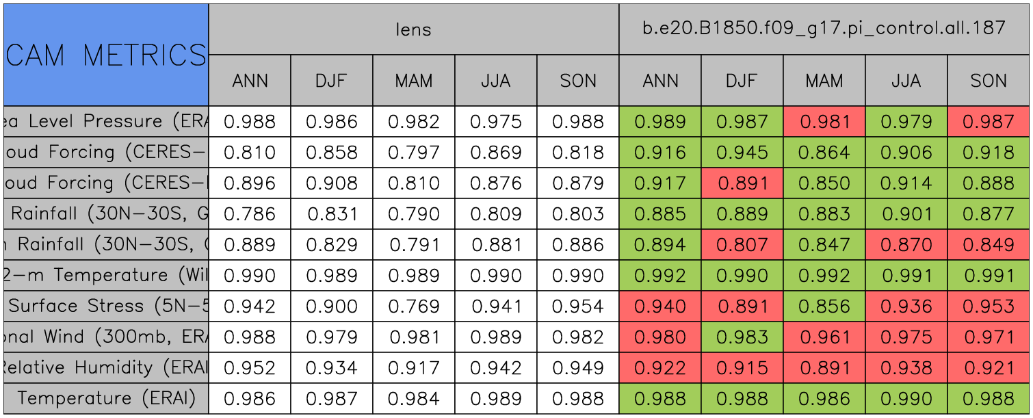The width and height of the screenshot is (1033, 418).
Task: Select the Temperature (ERAI) row label
Action: tap(106, 398)
